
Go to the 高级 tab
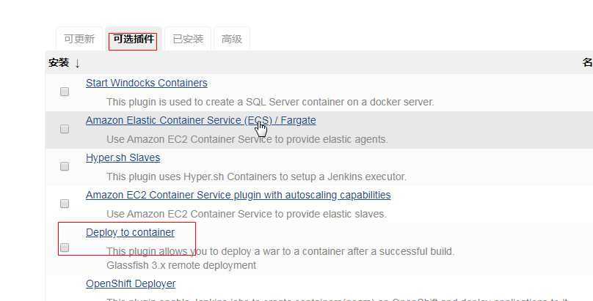(x=231, y=39)
